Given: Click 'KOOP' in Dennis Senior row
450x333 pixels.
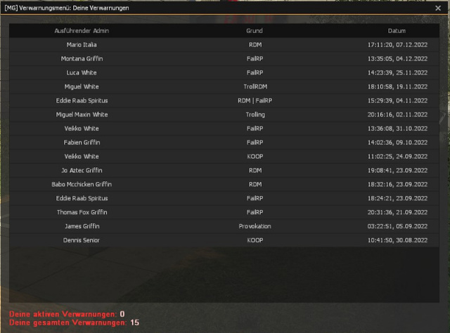Looking at the screenshot, I should 255,240.
